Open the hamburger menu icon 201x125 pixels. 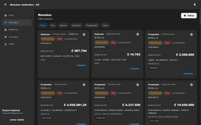pos(5,4)
